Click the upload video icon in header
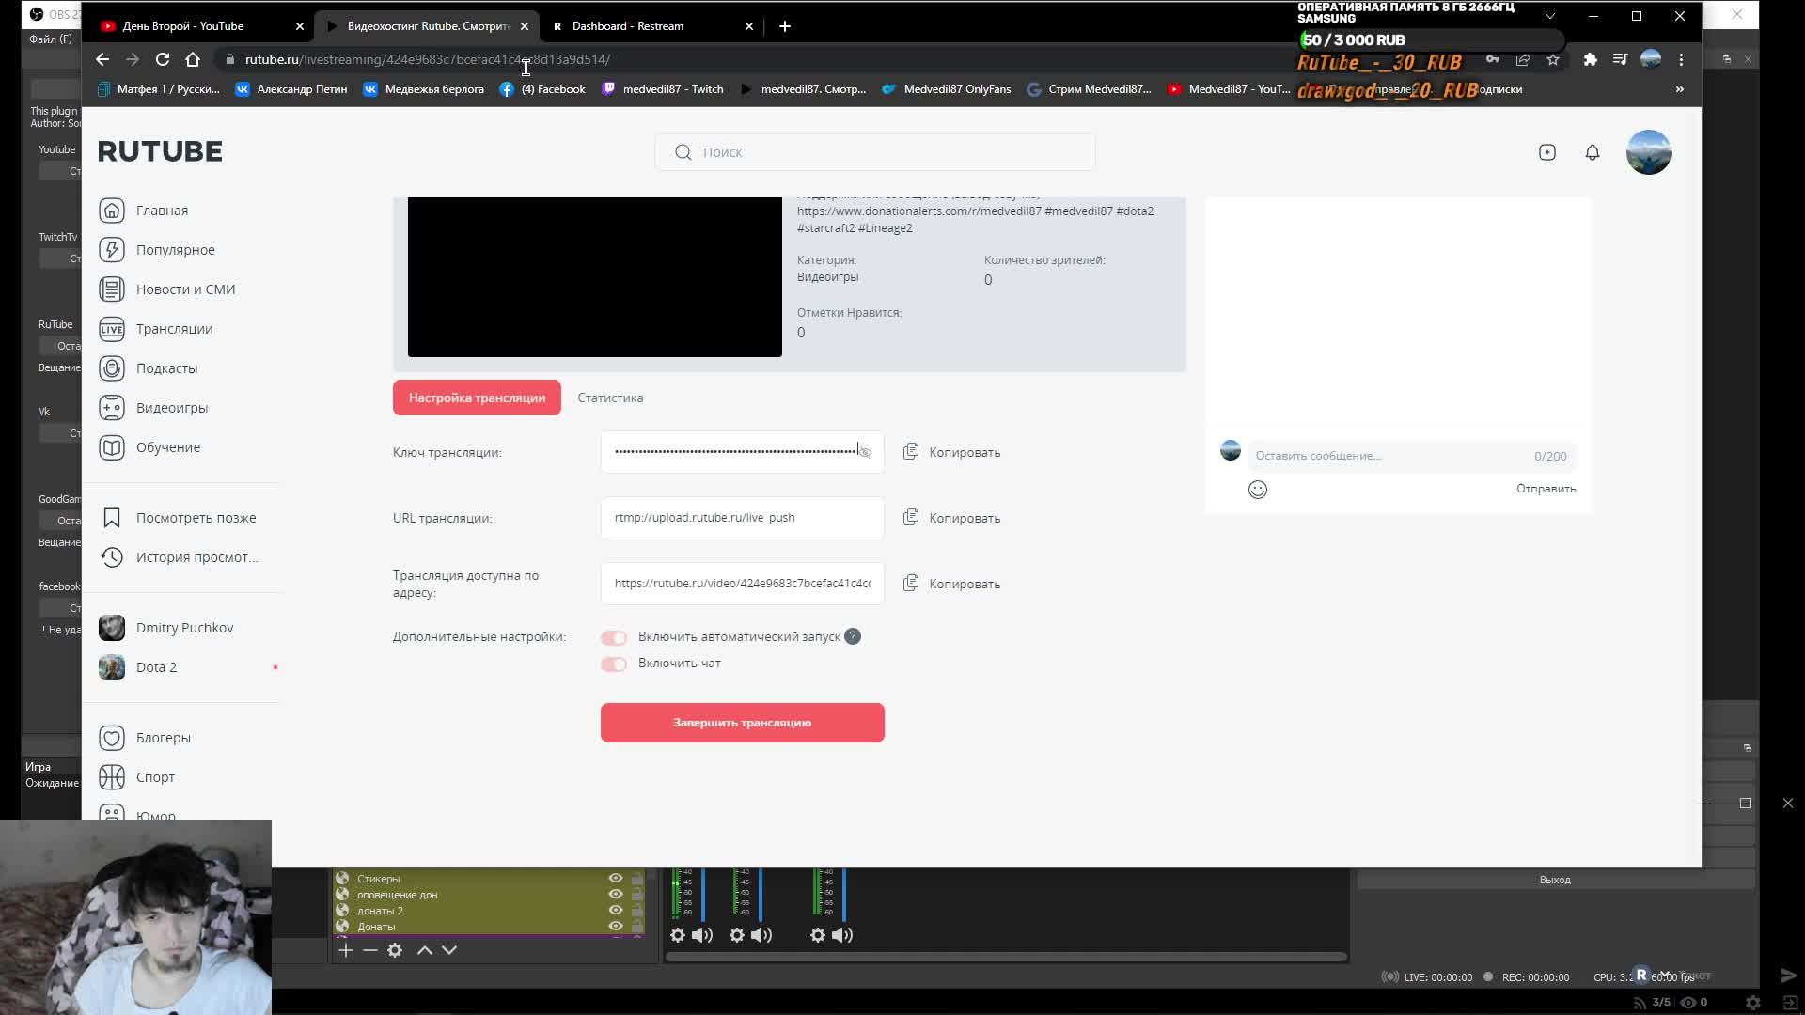The image size is (1805, 1015). pos(1547,152)
